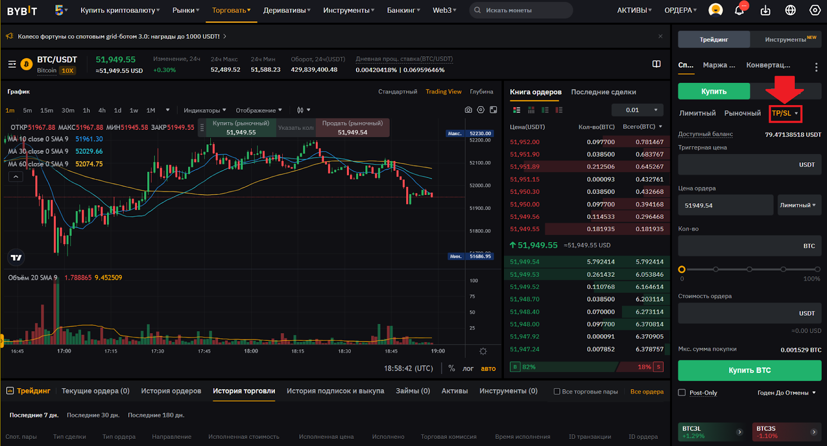This screenshot has width=827, height=446.
Task: Toggle auto scale on chart
Action: 488,369
